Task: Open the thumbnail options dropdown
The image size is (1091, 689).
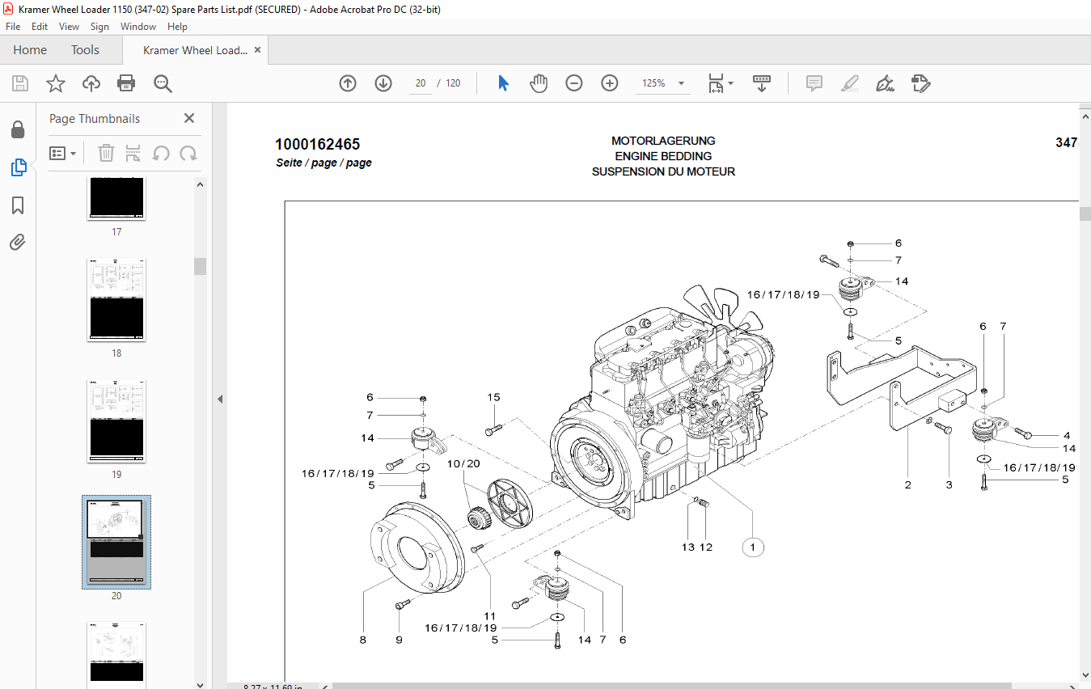Action: coord(63,153)
